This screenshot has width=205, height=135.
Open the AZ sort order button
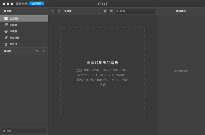[105, 11]
